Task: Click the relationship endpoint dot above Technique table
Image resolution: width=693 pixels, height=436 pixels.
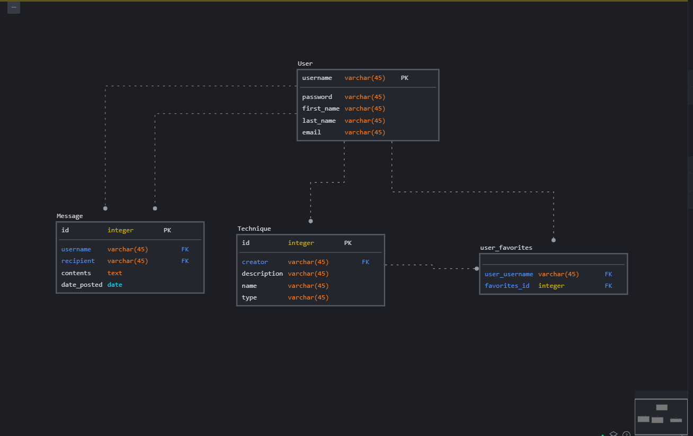Action: [x=310, y=221]
